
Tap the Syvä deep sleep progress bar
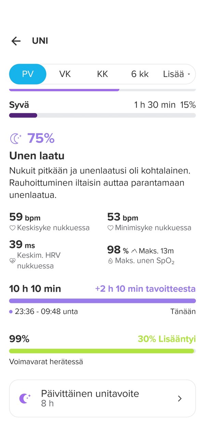[102, 116]
